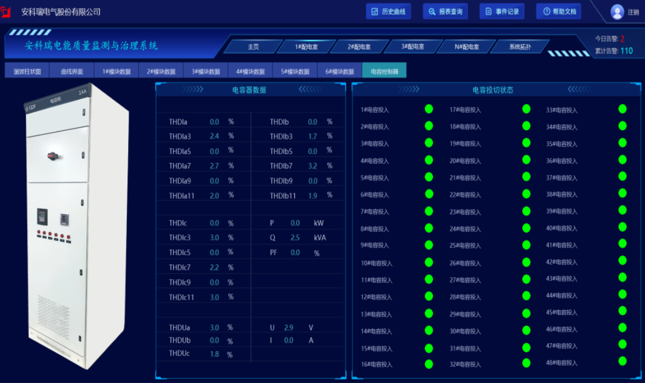
Task: Click the green indicator for 48#电容投入
Action: click(x=622, y=361)
